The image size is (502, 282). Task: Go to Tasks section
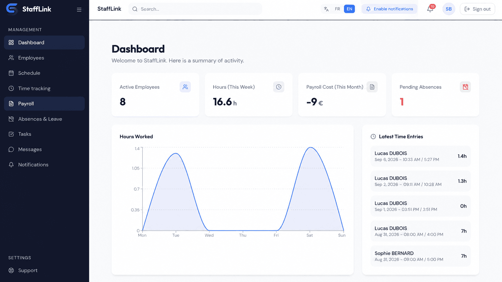point(44,134)
